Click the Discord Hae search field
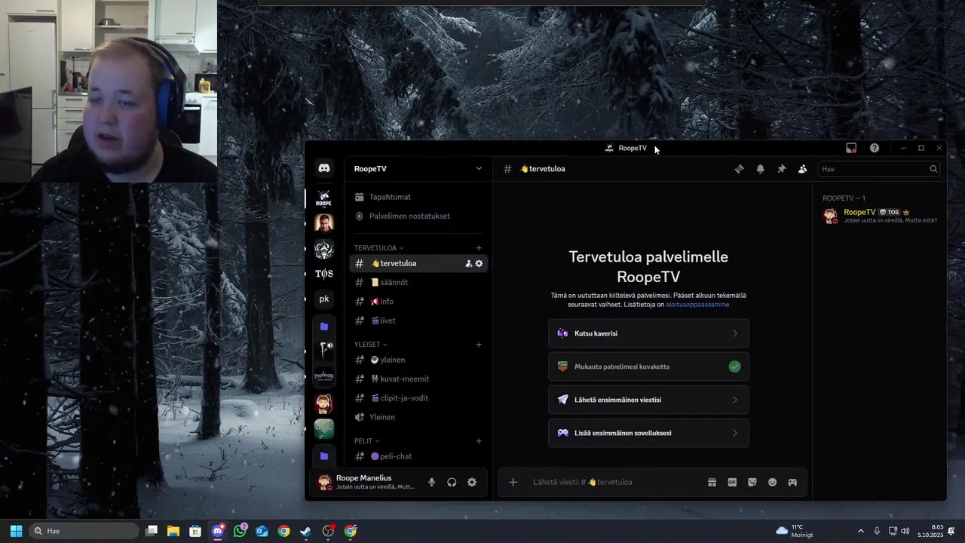 tap(878, 169)
